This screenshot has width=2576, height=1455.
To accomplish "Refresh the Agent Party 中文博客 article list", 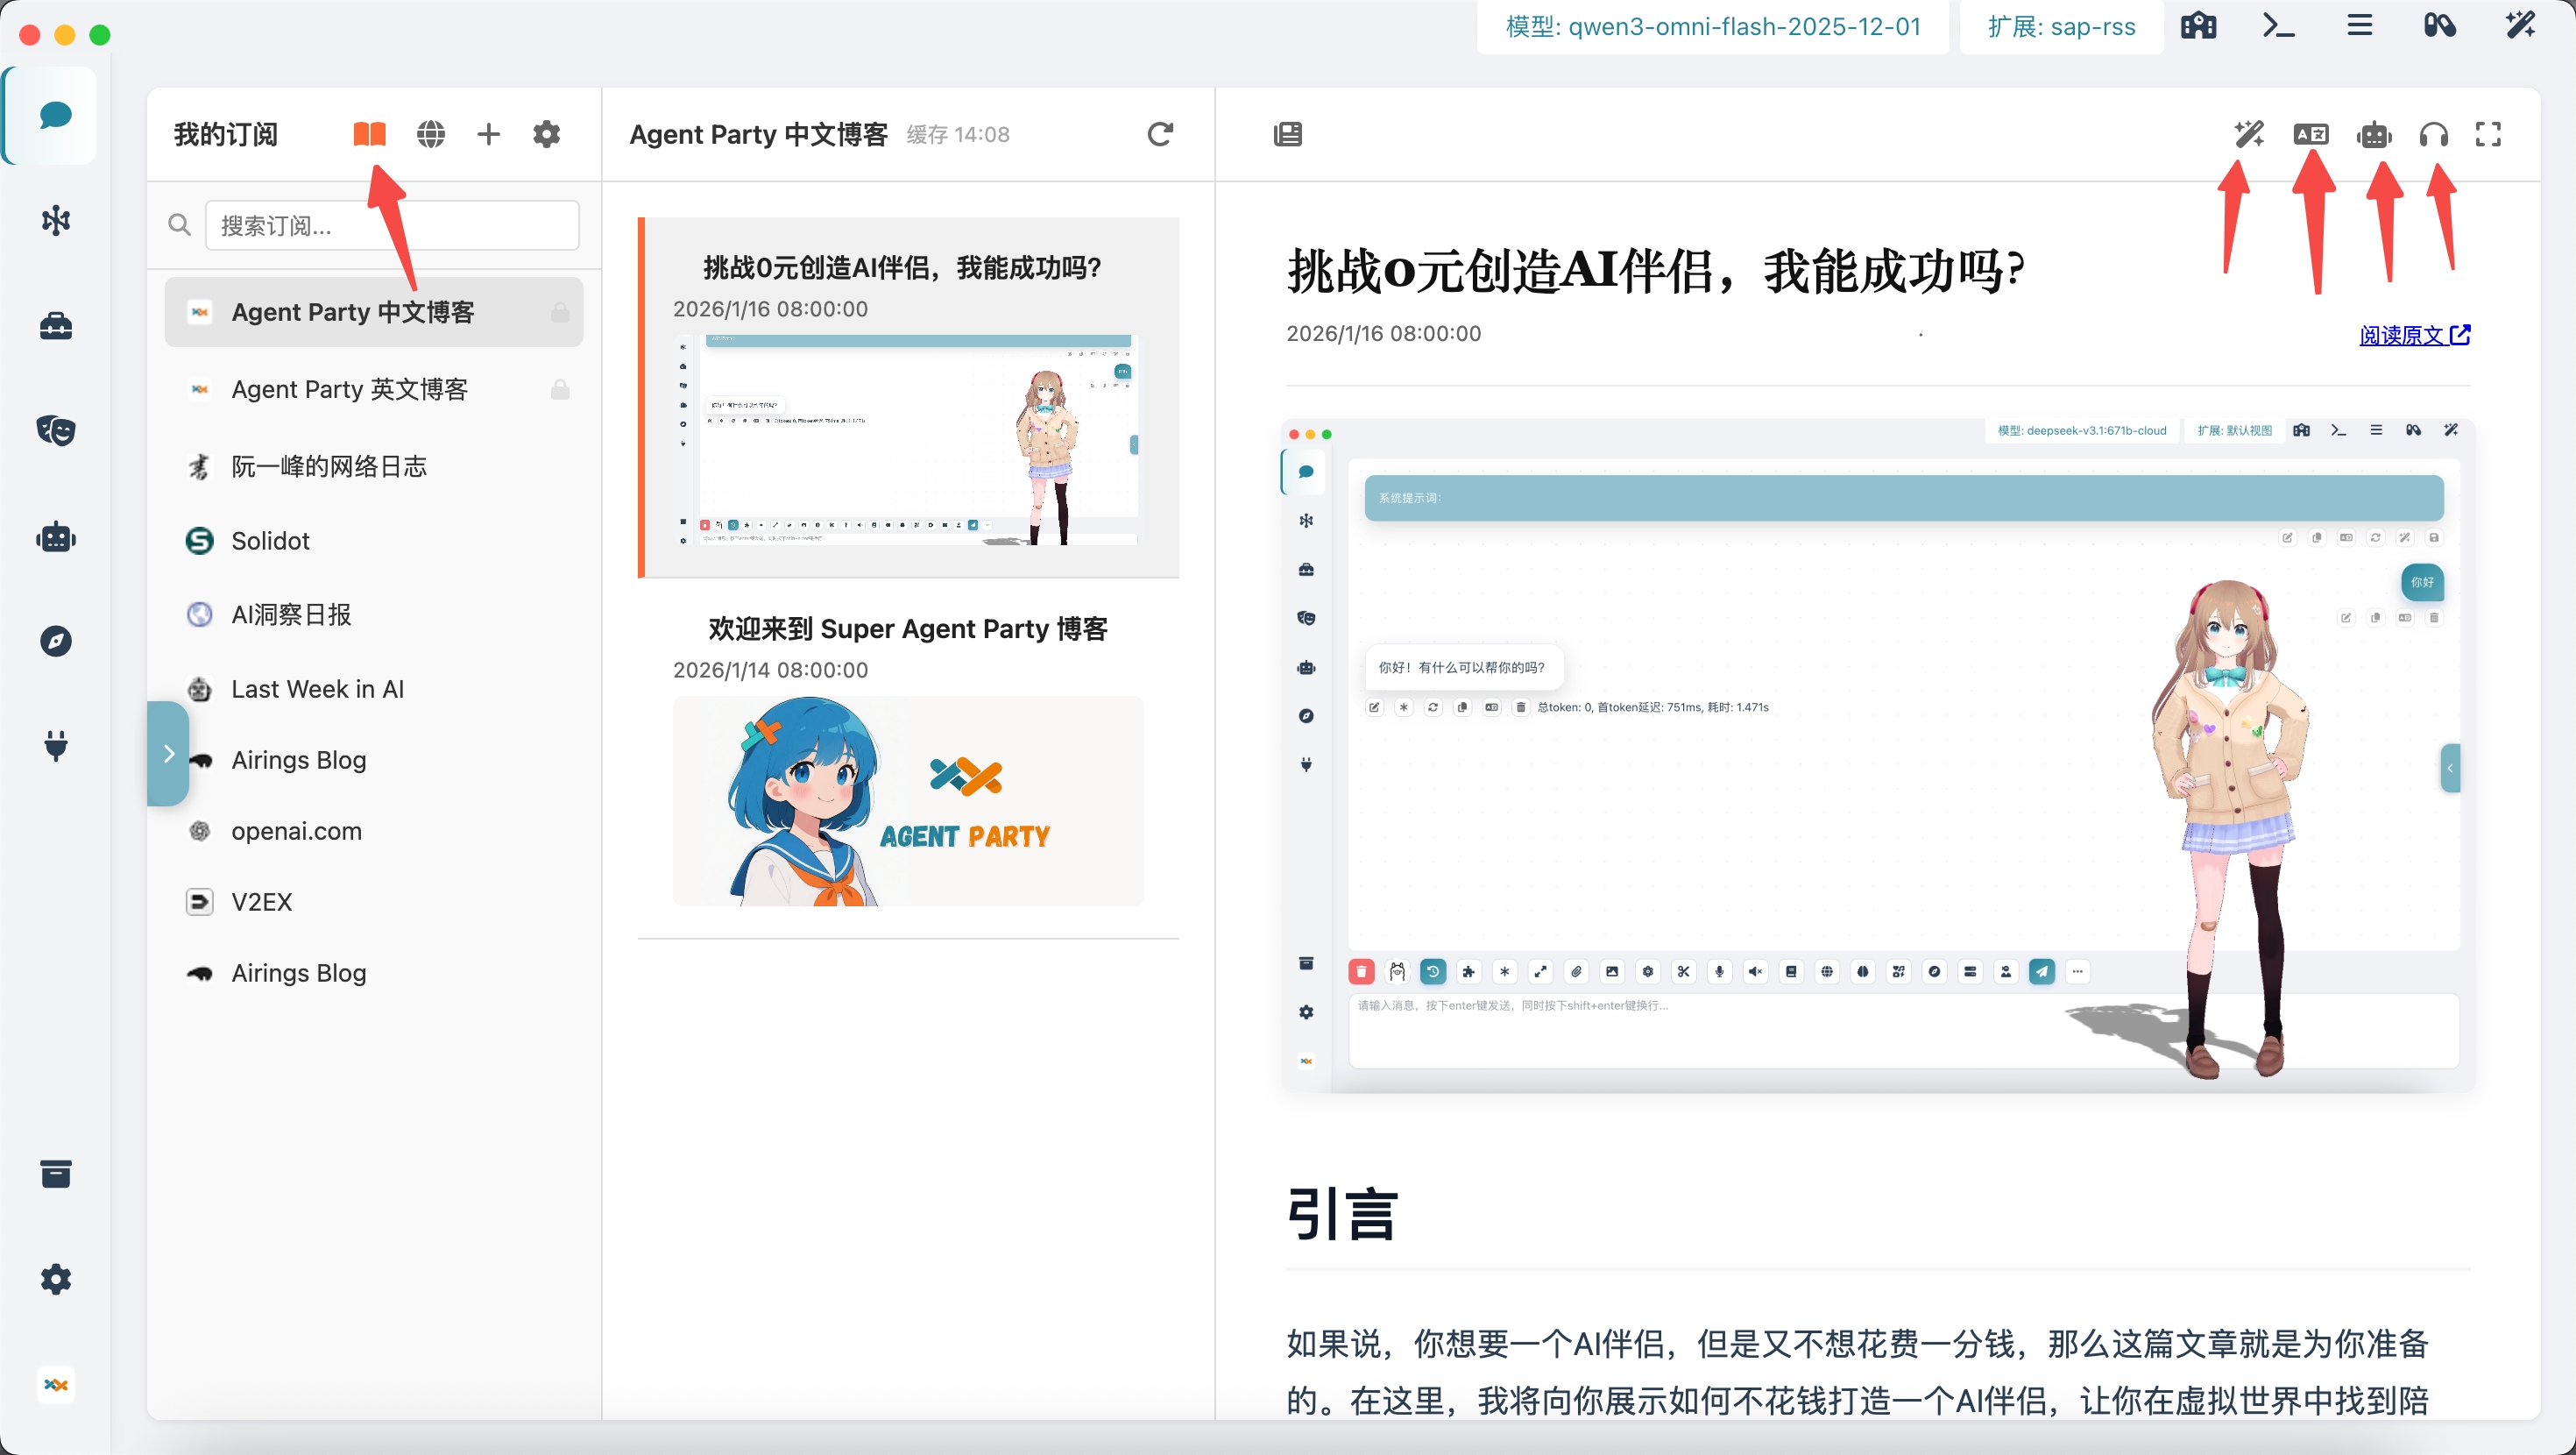I will tap(1160, 134).
